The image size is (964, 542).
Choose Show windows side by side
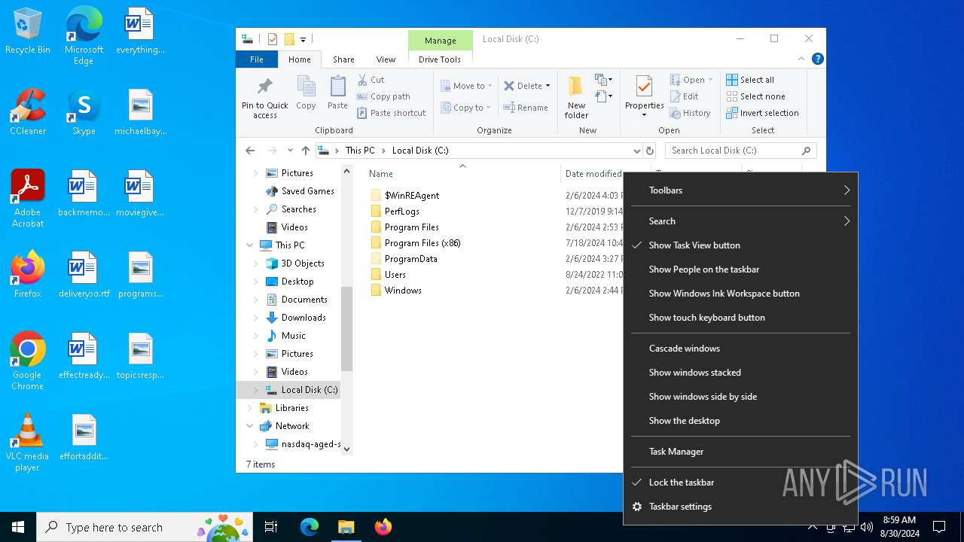(x=740, y=397)
